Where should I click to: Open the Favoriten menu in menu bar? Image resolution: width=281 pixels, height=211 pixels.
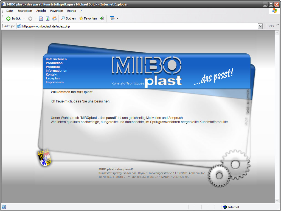coord(57,11)
